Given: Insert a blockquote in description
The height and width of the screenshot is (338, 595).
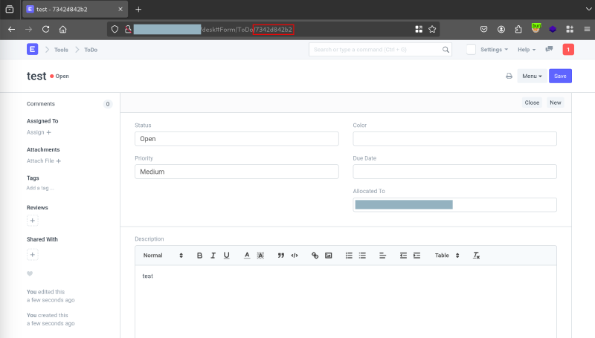Looking at the screenshot, I should [x=281, y=256].
